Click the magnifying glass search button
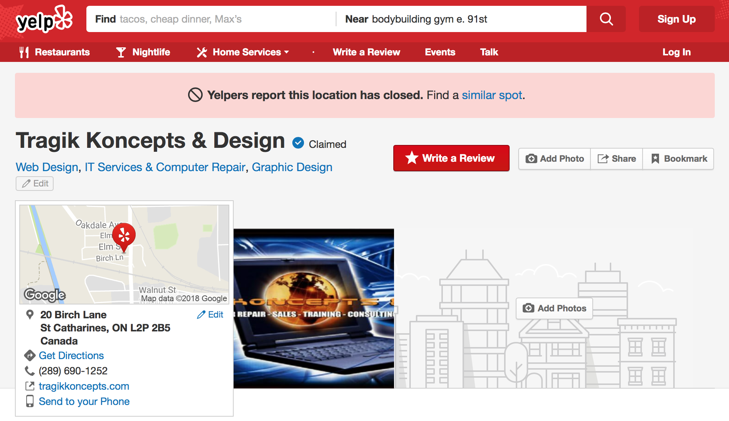Image resolution: width=729 pixels, height=421 pixels. (x=606, y=19)
